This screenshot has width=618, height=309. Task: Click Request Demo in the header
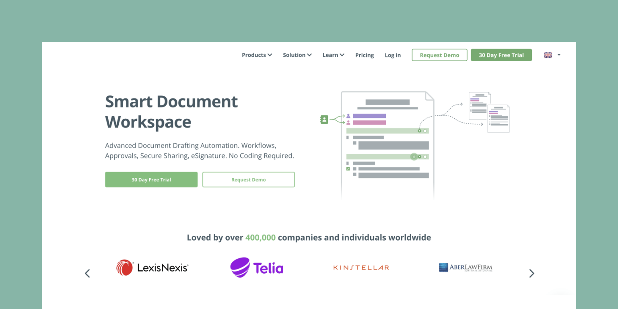coord(439,55)
